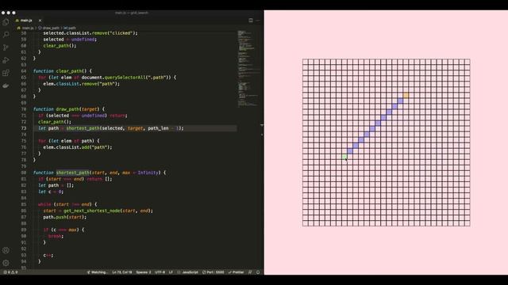
Task: Change the UTF-8 encoding in status bar
Action: click(160, 272)
